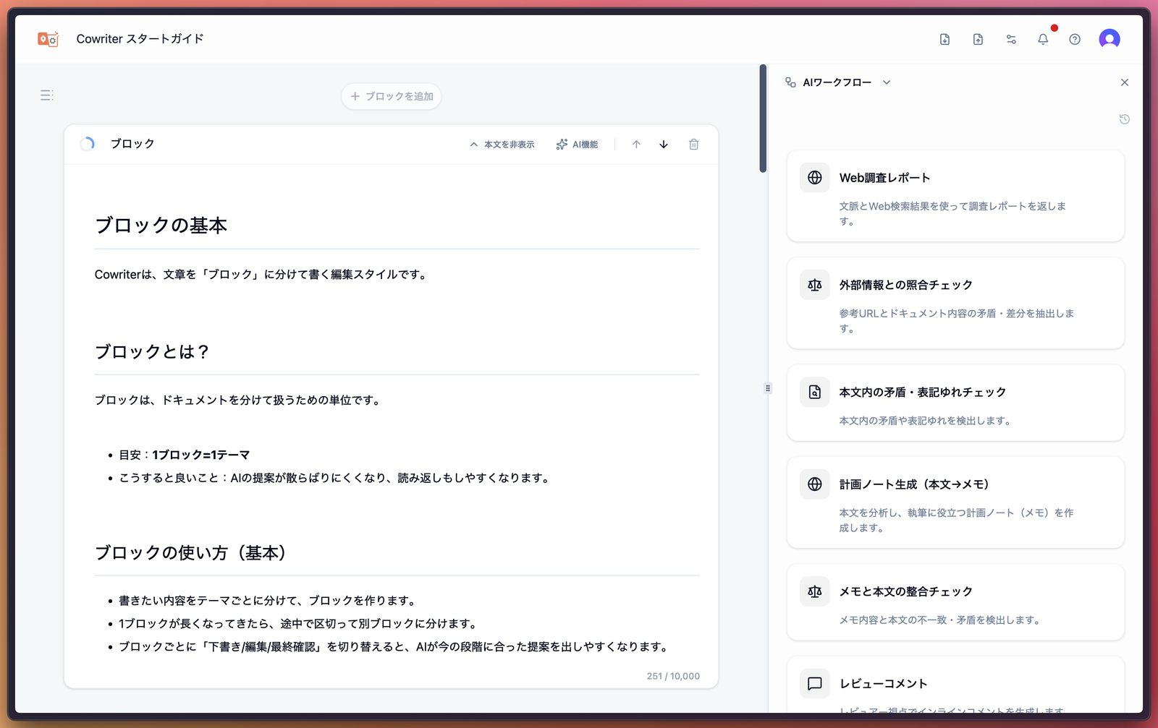
Task: Collapse the block with the chevron toggle
Action: coord(473,144)
